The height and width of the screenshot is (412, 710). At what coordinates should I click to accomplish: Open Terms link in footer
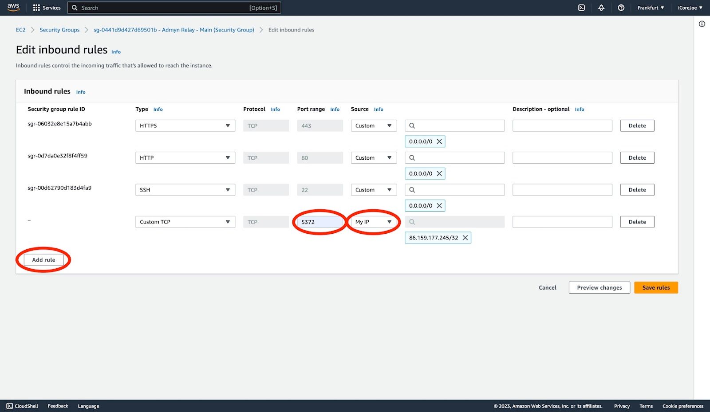pyautogui.click(x=646, y=406)
